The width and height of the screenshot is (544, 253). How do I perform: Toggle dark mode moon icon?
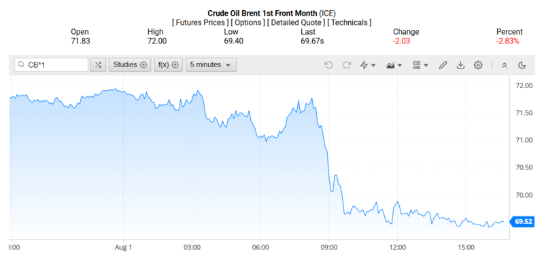click(x=522, y=65)
